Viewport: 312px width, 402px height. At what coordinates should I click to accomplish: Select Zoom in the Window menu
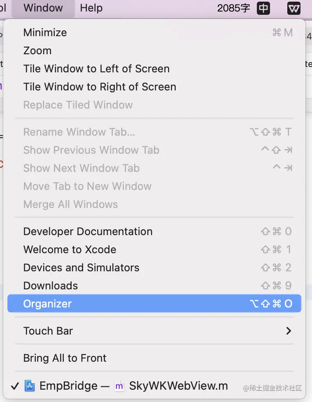(x=37, y=51)
